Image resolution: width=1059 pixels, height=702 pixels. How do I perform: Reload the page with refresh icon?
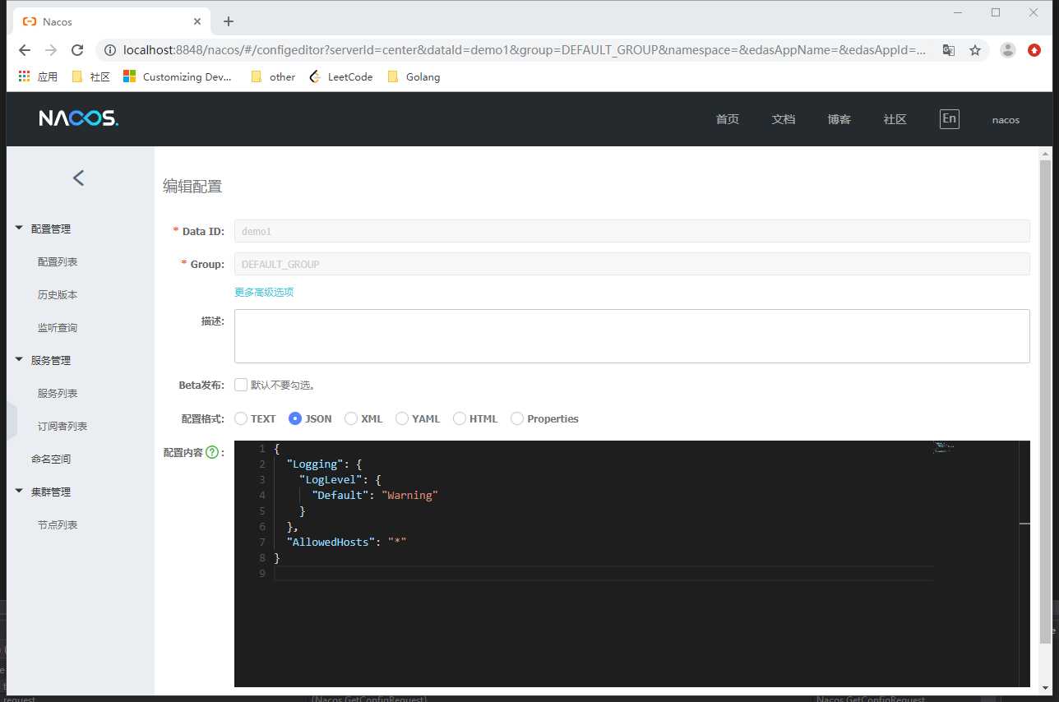point(77,50)
